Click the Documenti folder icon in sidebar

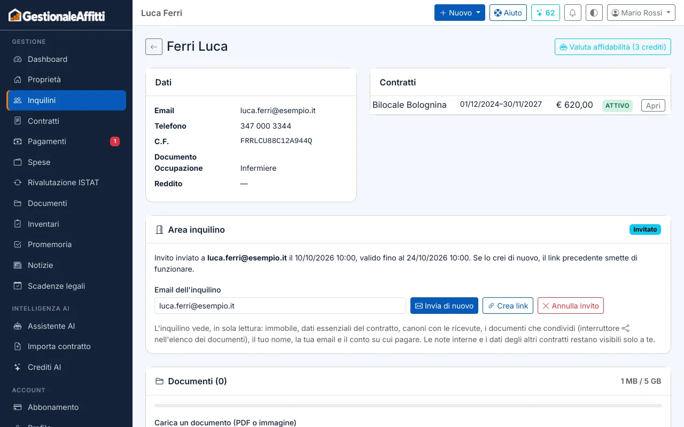tap(18, 203)
